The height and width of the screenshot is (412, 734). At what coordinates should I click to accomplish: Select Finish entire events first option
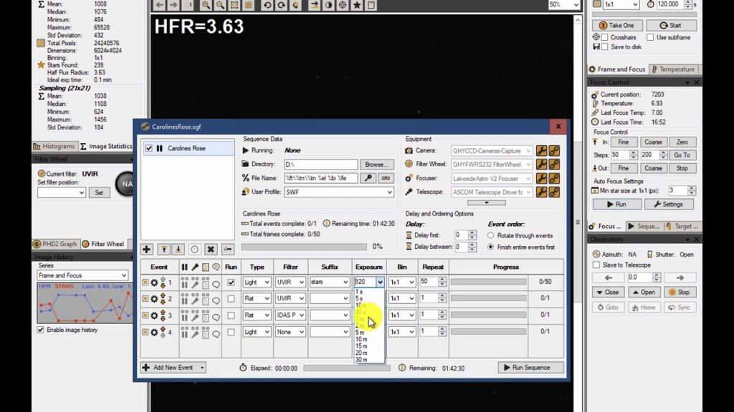pyautogui.click(x=490, y=247)
